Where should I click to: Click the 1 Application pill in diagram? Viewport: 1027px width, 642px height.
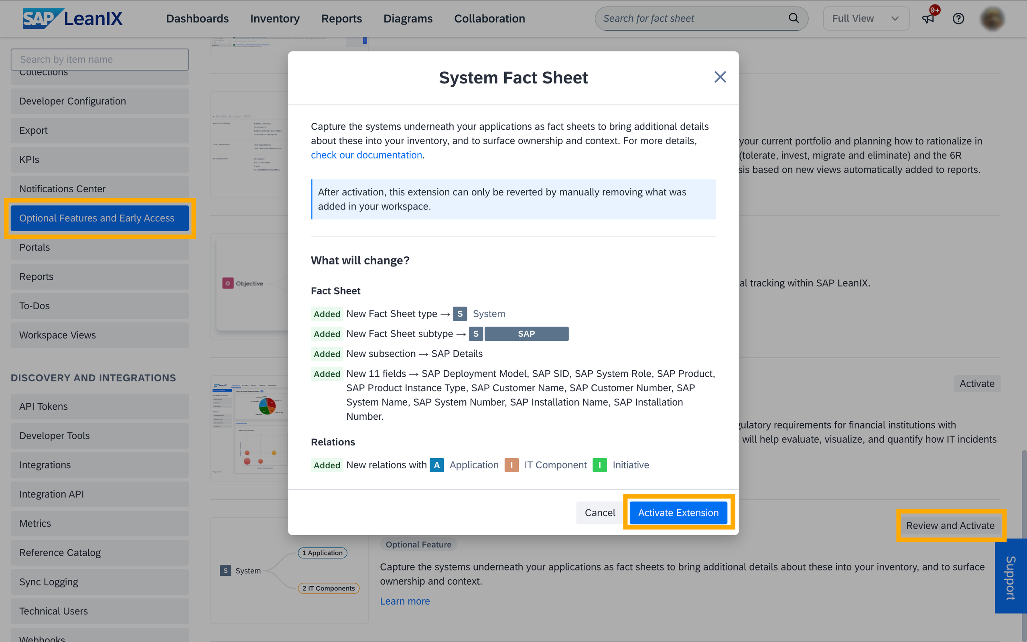point(323,553)
